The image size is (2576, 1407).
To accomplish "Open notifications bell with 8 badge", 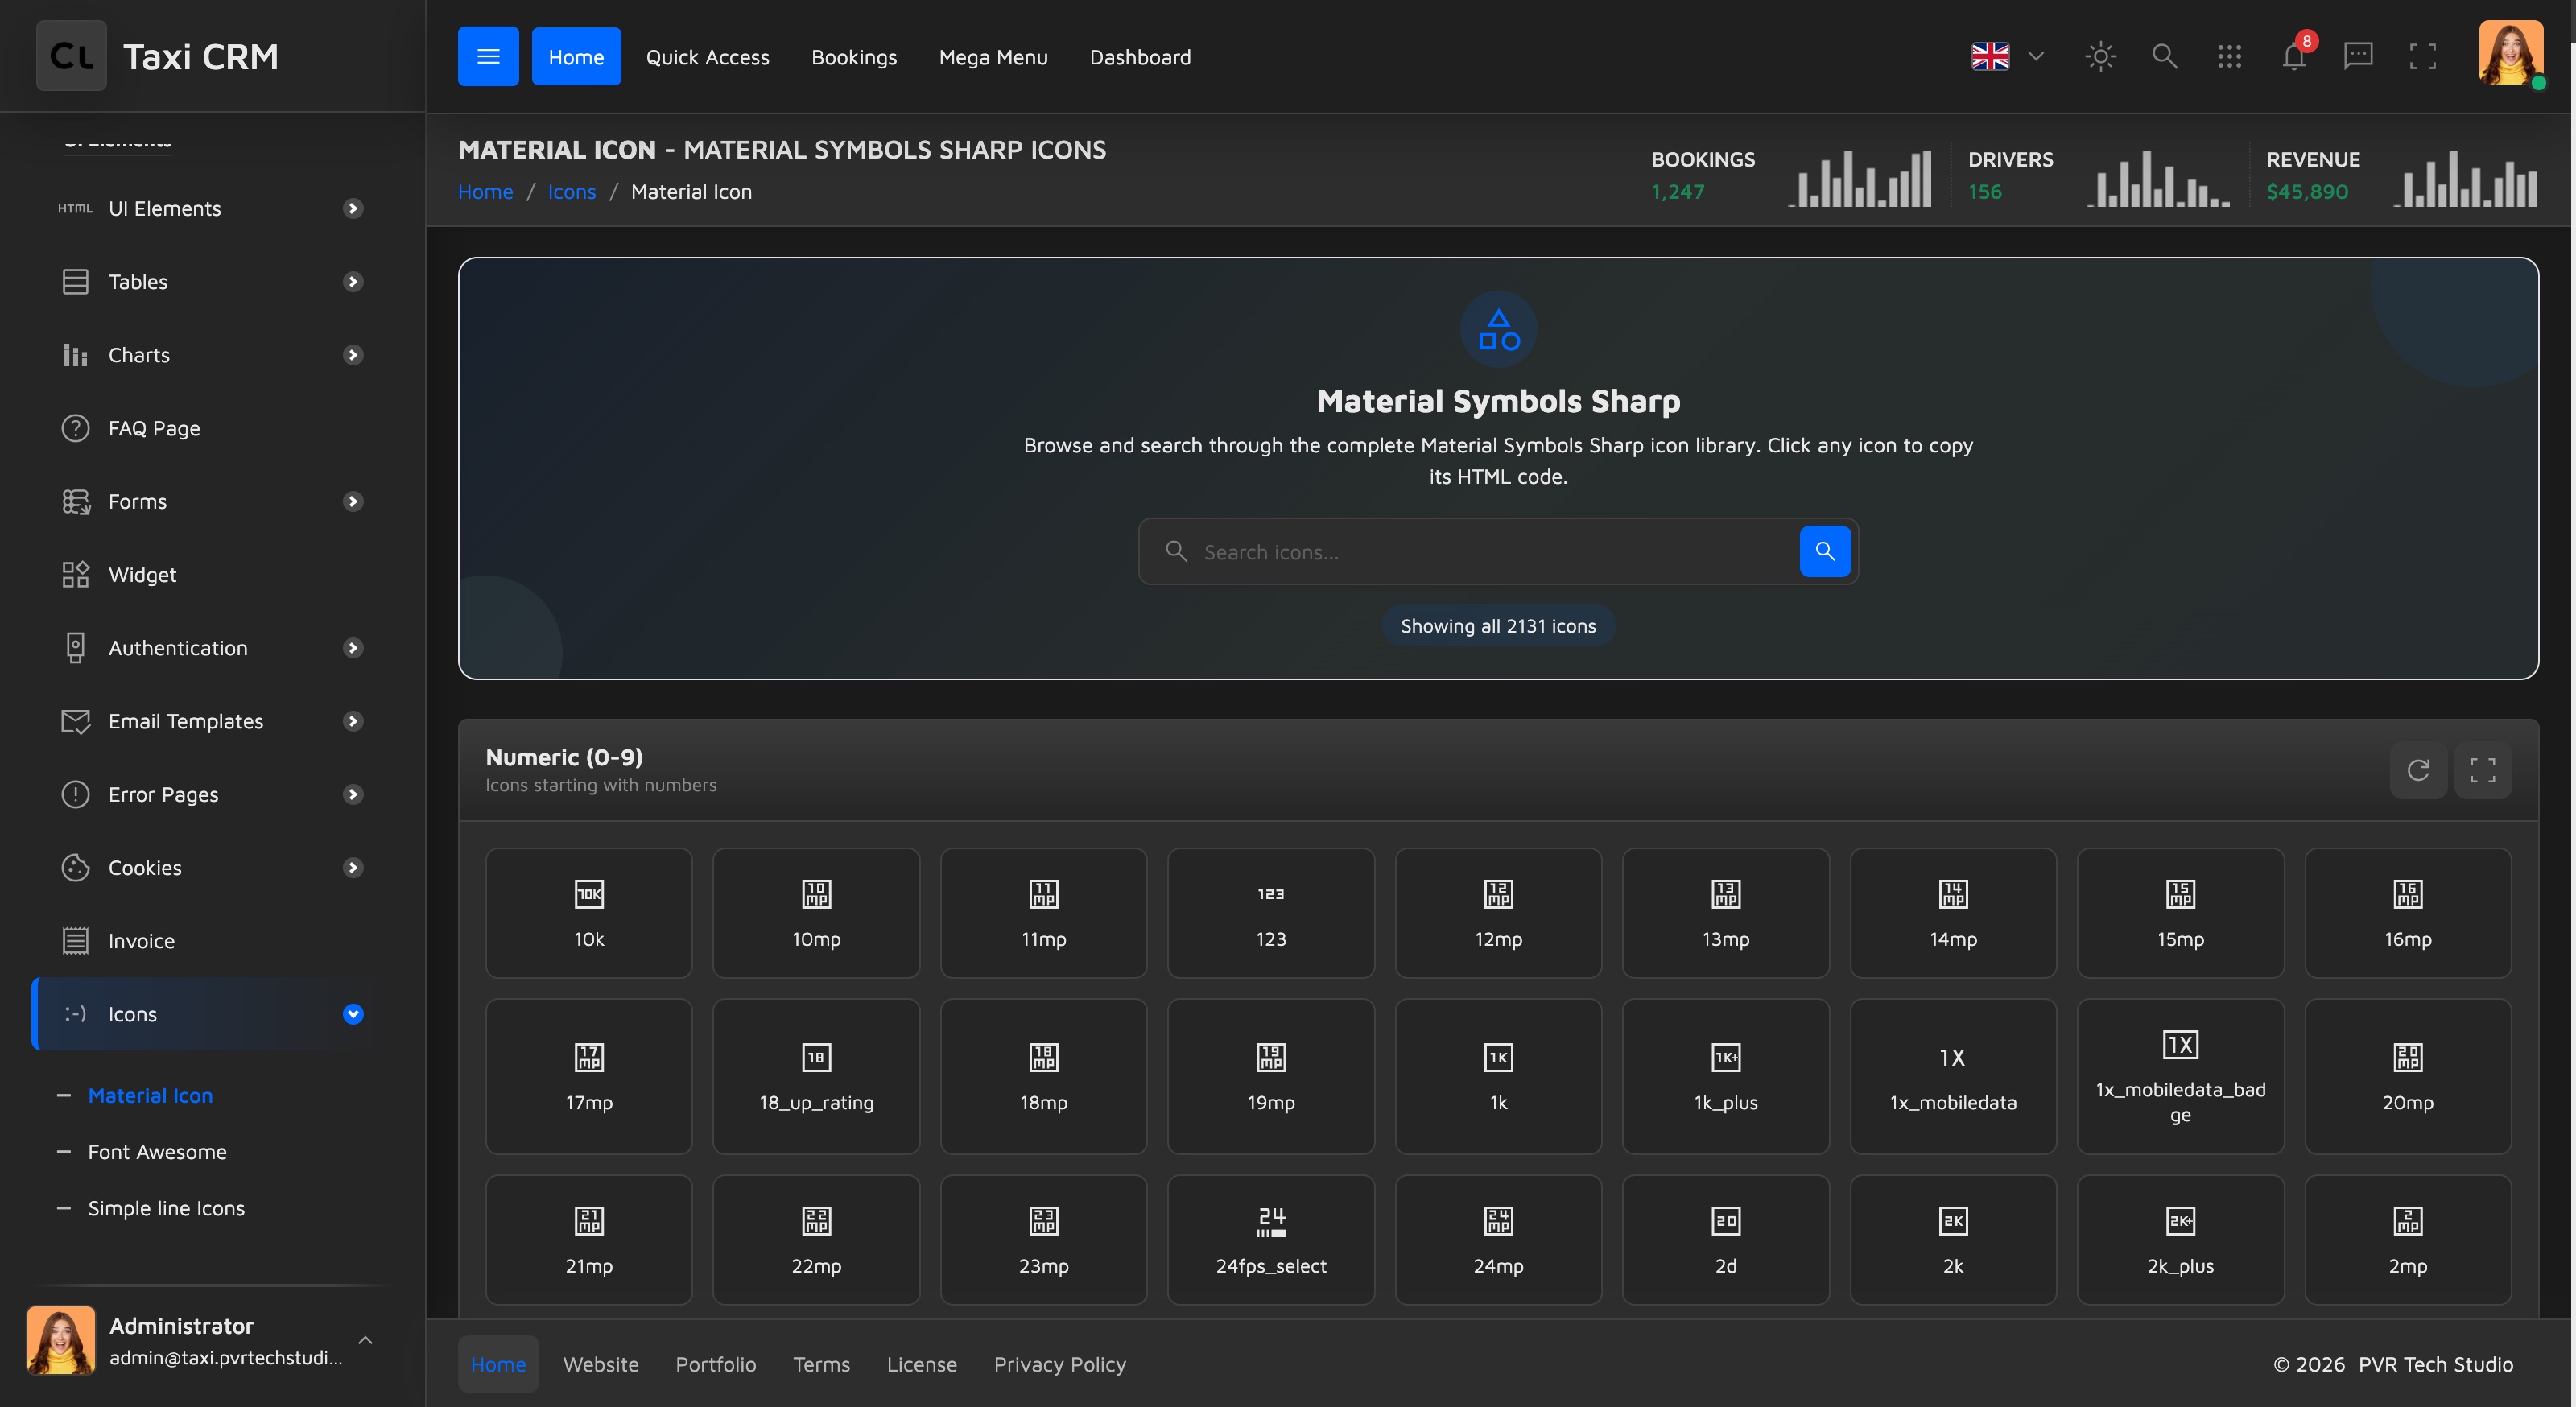I will tap(2294, 56).
